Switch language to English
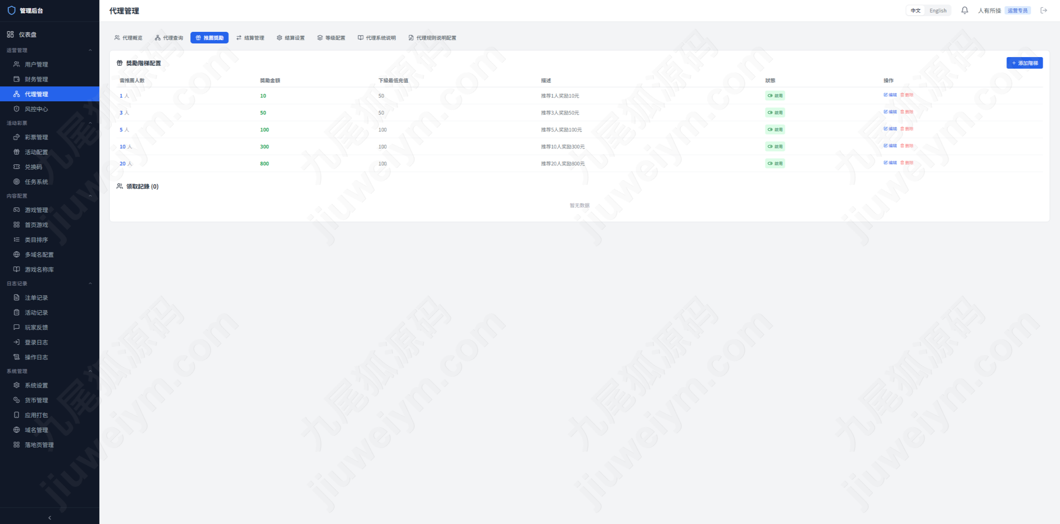Viewport: 1060px width, 524px height. pyautogui.click(x=938, y=11)
